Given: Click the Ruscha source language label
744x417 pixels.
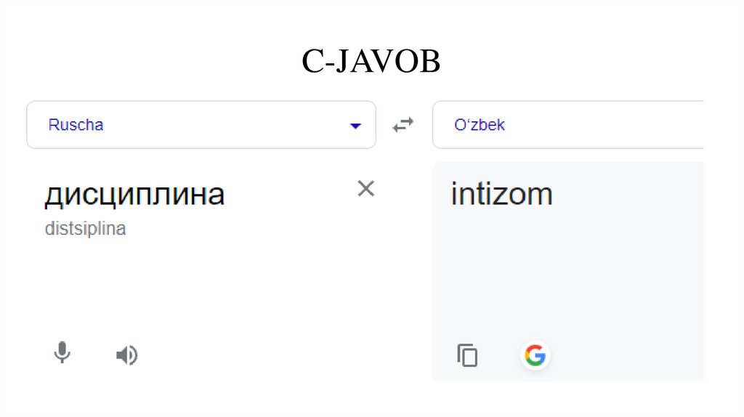Looking at the screenshot, I should (76, 125).
